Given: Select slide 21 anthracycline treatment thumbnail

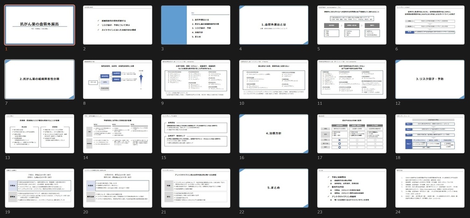Looking at the screenshot, I should point(196,188).
